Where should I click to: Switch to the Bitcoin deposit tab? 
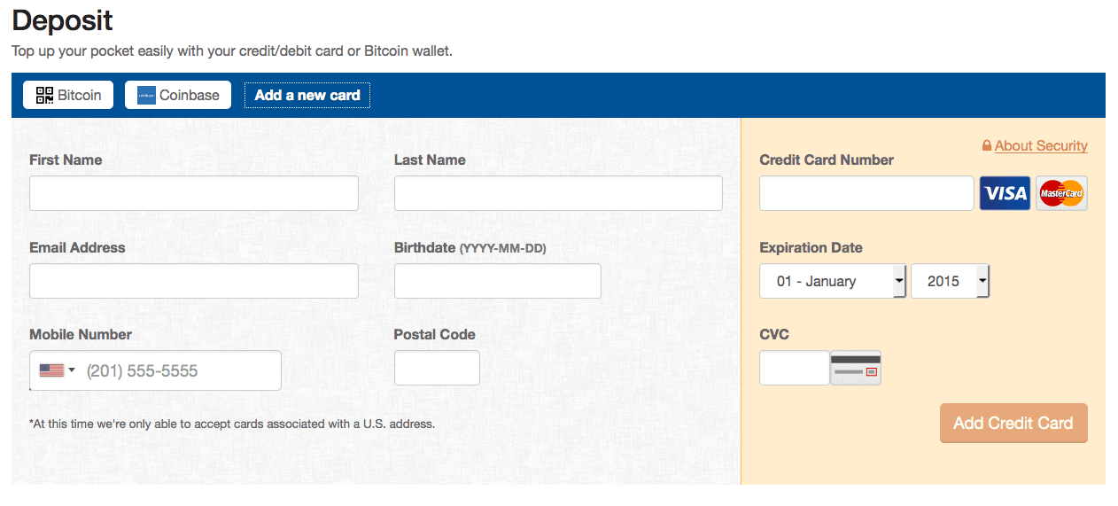tap(68, 95)
